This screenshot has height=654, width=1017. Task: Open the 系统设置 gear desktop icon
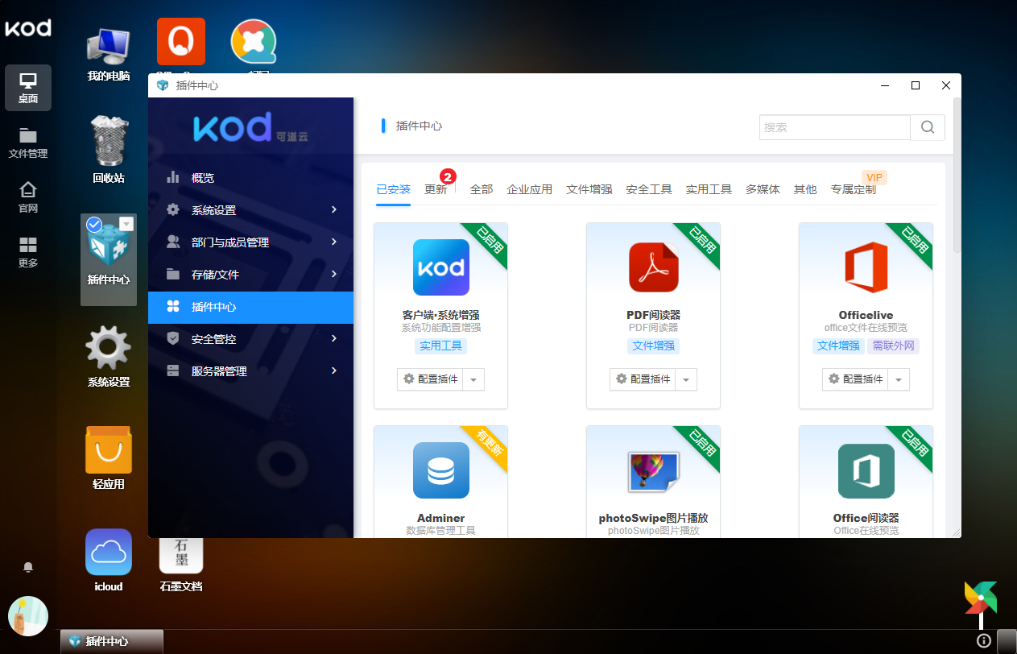coord(108,349)
